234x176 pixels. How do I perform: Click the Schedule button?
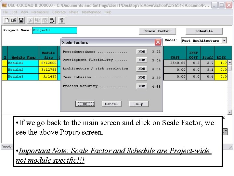pyautogui.click(x=204, y=31)
